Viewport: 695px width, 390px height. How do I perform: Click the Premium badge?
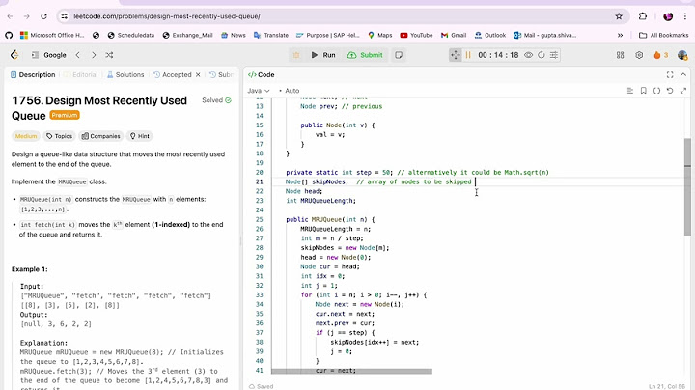pyautogui.click(x=65, y=115)
